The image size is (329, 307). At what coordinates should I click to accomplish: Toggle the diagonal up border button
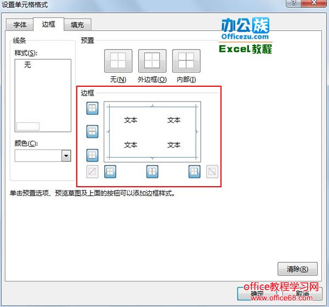pyautogui.click(x=92, y=172)
